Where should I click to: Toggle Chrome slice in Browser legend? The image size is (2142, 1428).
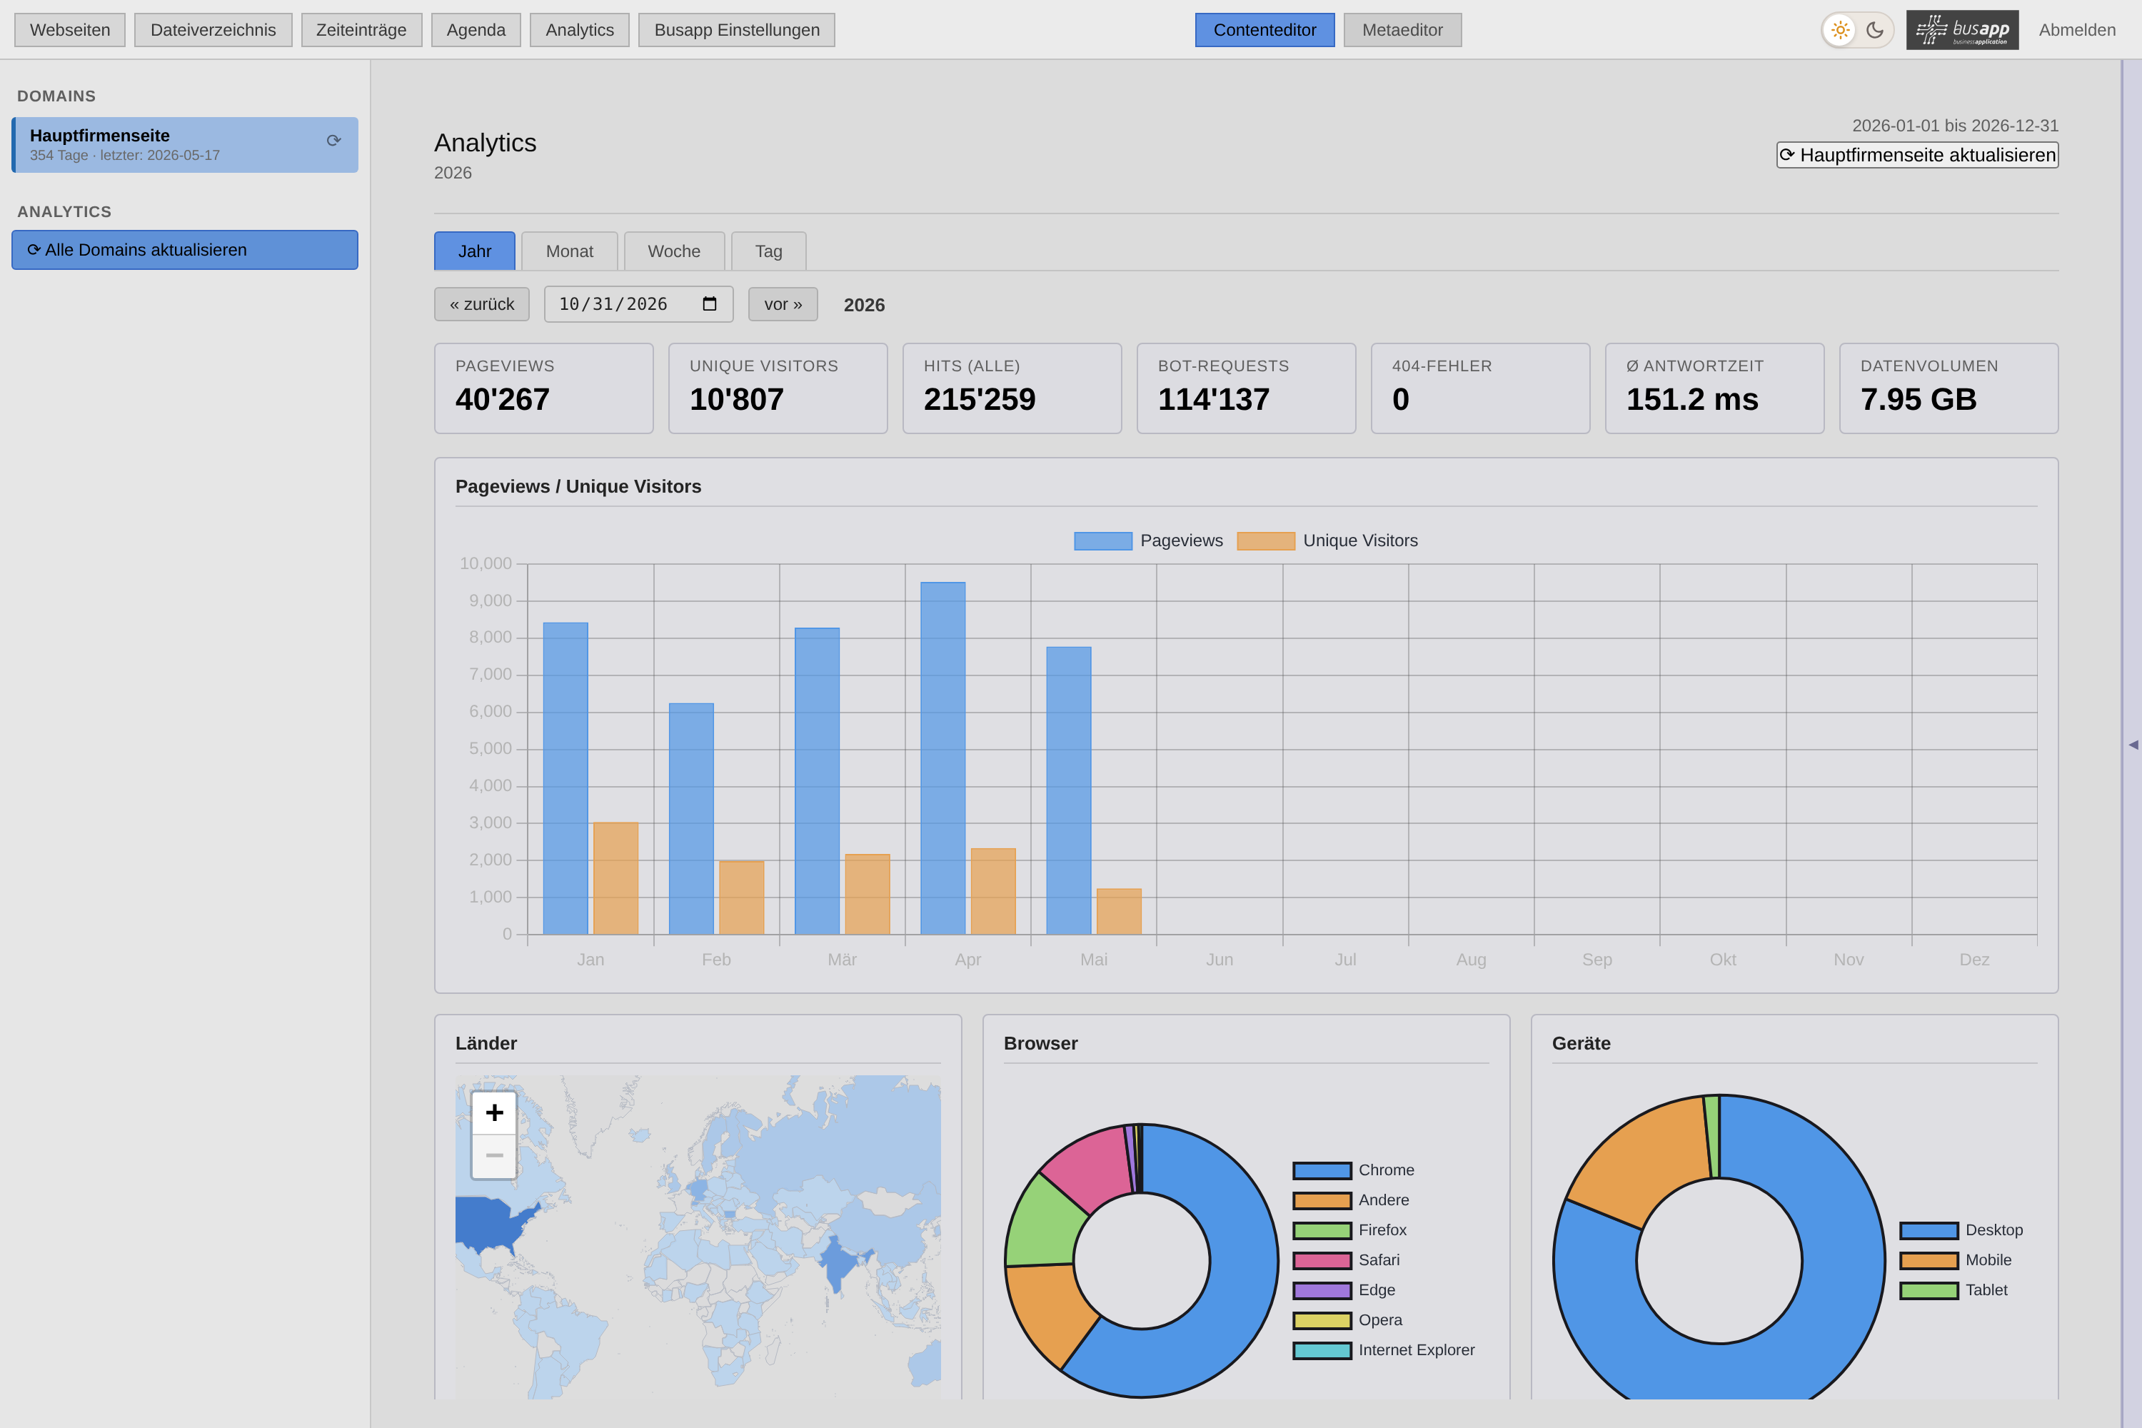coord(1353,1170)
